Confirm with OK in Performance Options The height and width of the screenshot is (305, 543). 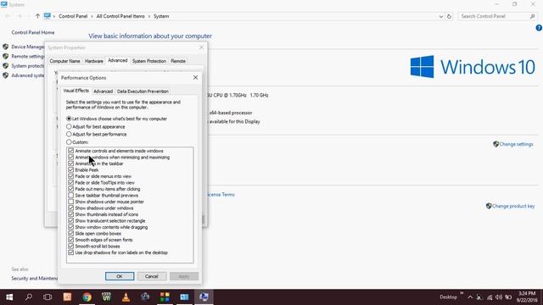click(120, 276)
